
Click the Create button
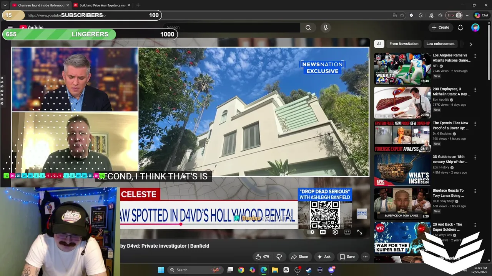(440, 28)
